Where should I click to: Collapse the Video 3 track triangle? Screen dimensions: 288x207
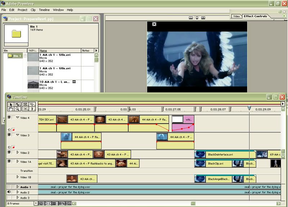pyautogui.click(x=18, y=135)
